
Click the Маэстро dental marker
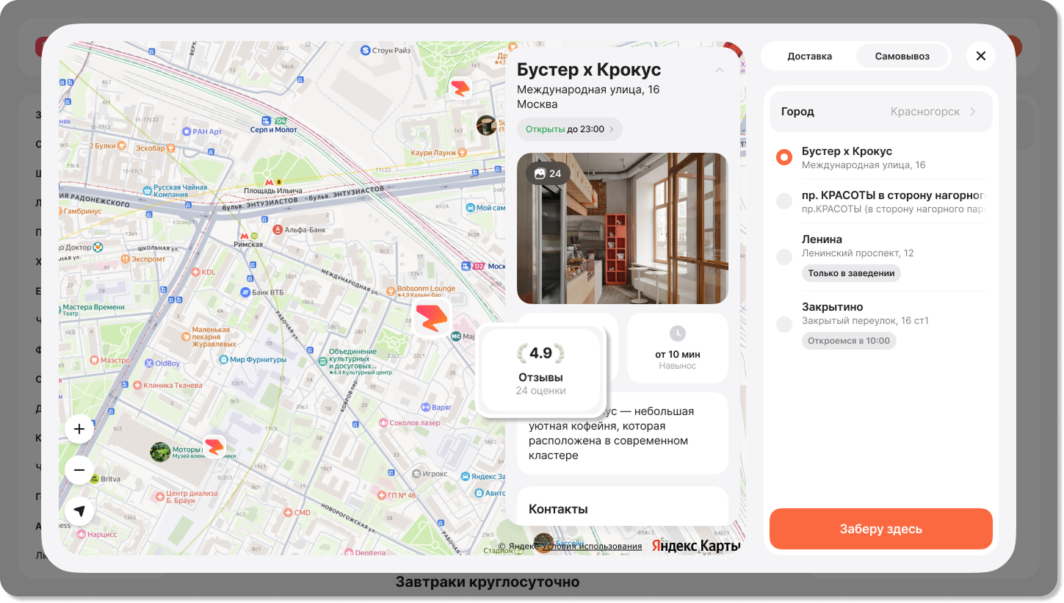click(x=94, y=361)
